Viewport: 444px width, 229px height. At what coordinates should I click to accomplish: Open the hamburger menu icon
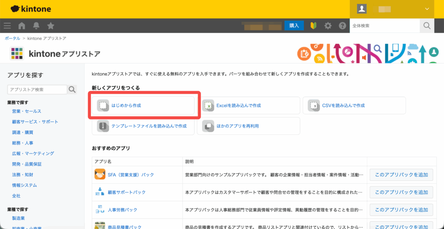pos(7,26)
